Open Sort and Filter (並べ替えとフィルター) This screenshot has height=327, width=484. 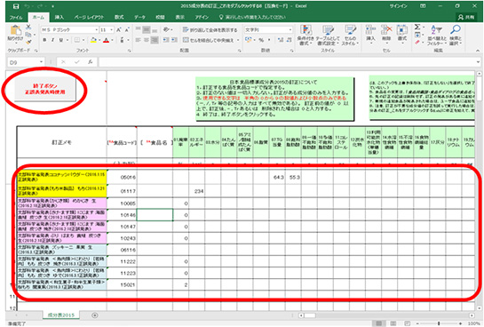[x=437, y=36]
